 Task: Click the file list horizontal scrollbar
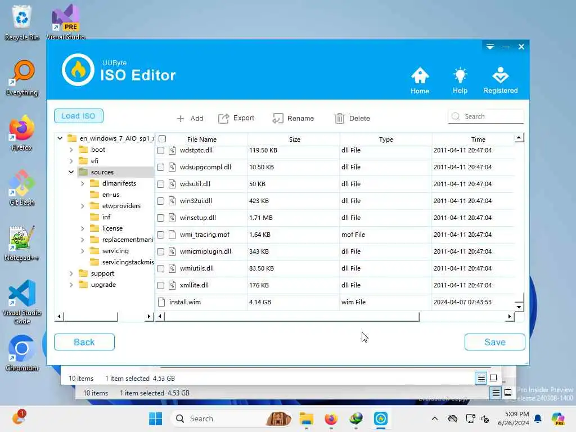click(292, 316)
